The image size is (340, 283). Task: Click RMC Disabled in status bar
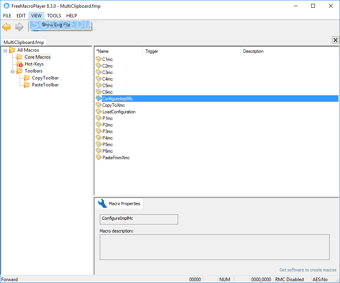click(x=289, y=279)
